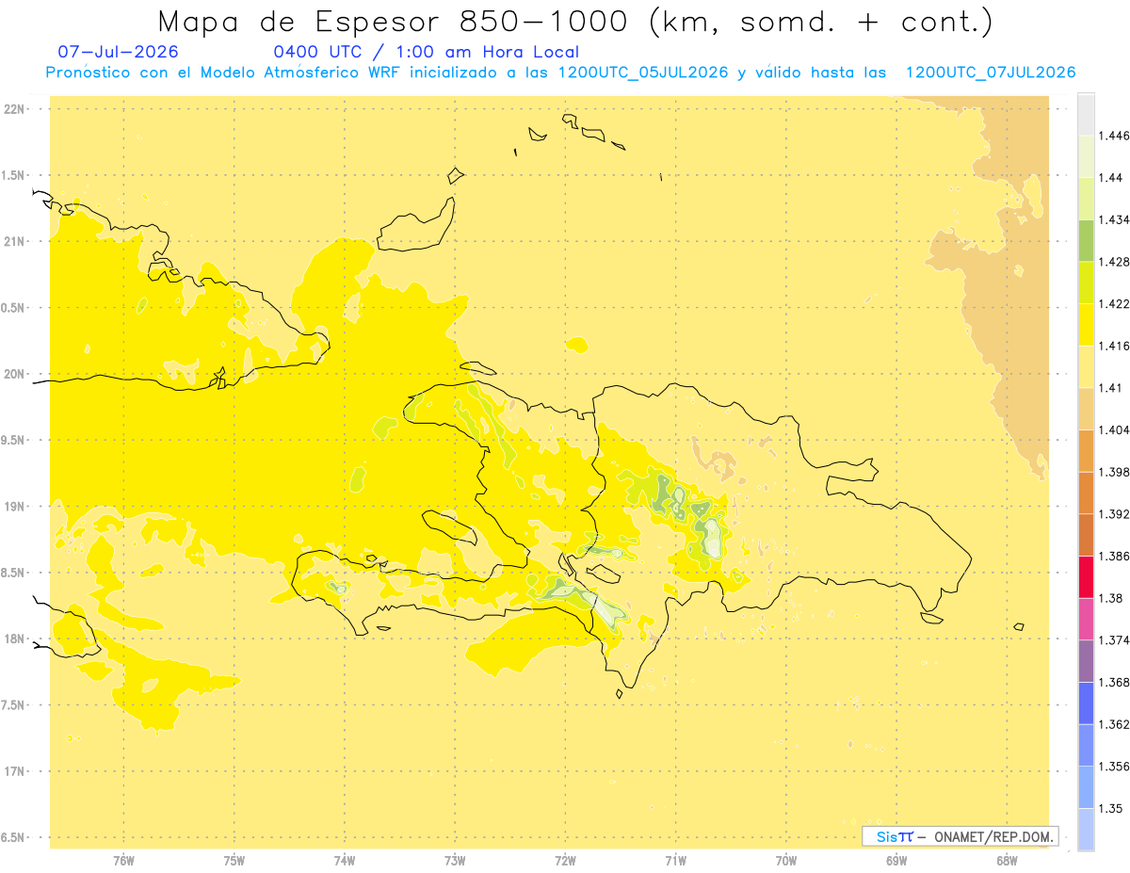Click the orange swatch between 1.398 and 1.404
This screenshot has height=873, width=1130.
1086,450
